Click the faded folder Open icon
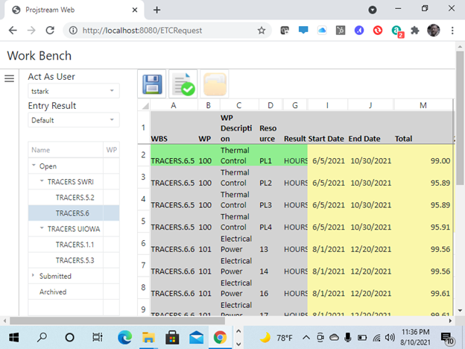The width and height of the screenshot is (465, 349). point(215,84)
